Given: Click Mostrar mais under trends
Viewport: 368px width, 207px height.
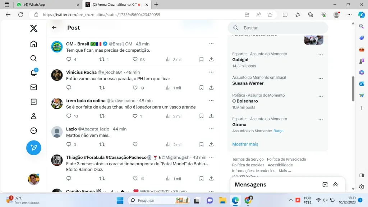Looking at the screenshot, I should click(245, 144).
